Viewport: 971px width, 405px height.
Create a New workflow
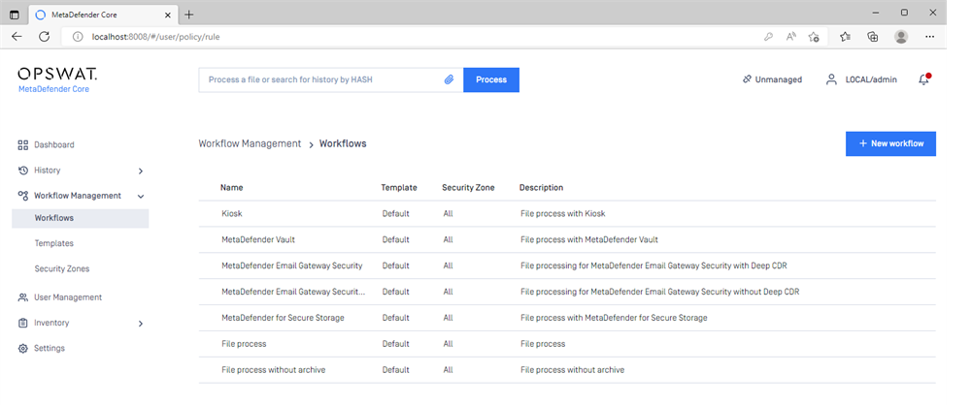[x=890, y=143]
